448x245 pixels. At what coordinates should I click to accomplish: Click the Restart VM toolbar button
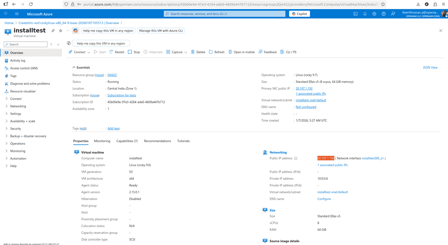coord(117,52)
